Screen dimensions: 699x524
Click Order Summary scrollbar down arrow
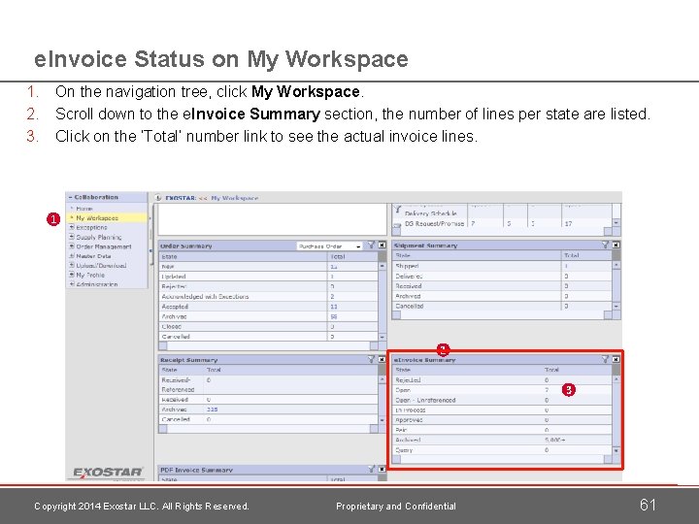click(x=383, y=338)
